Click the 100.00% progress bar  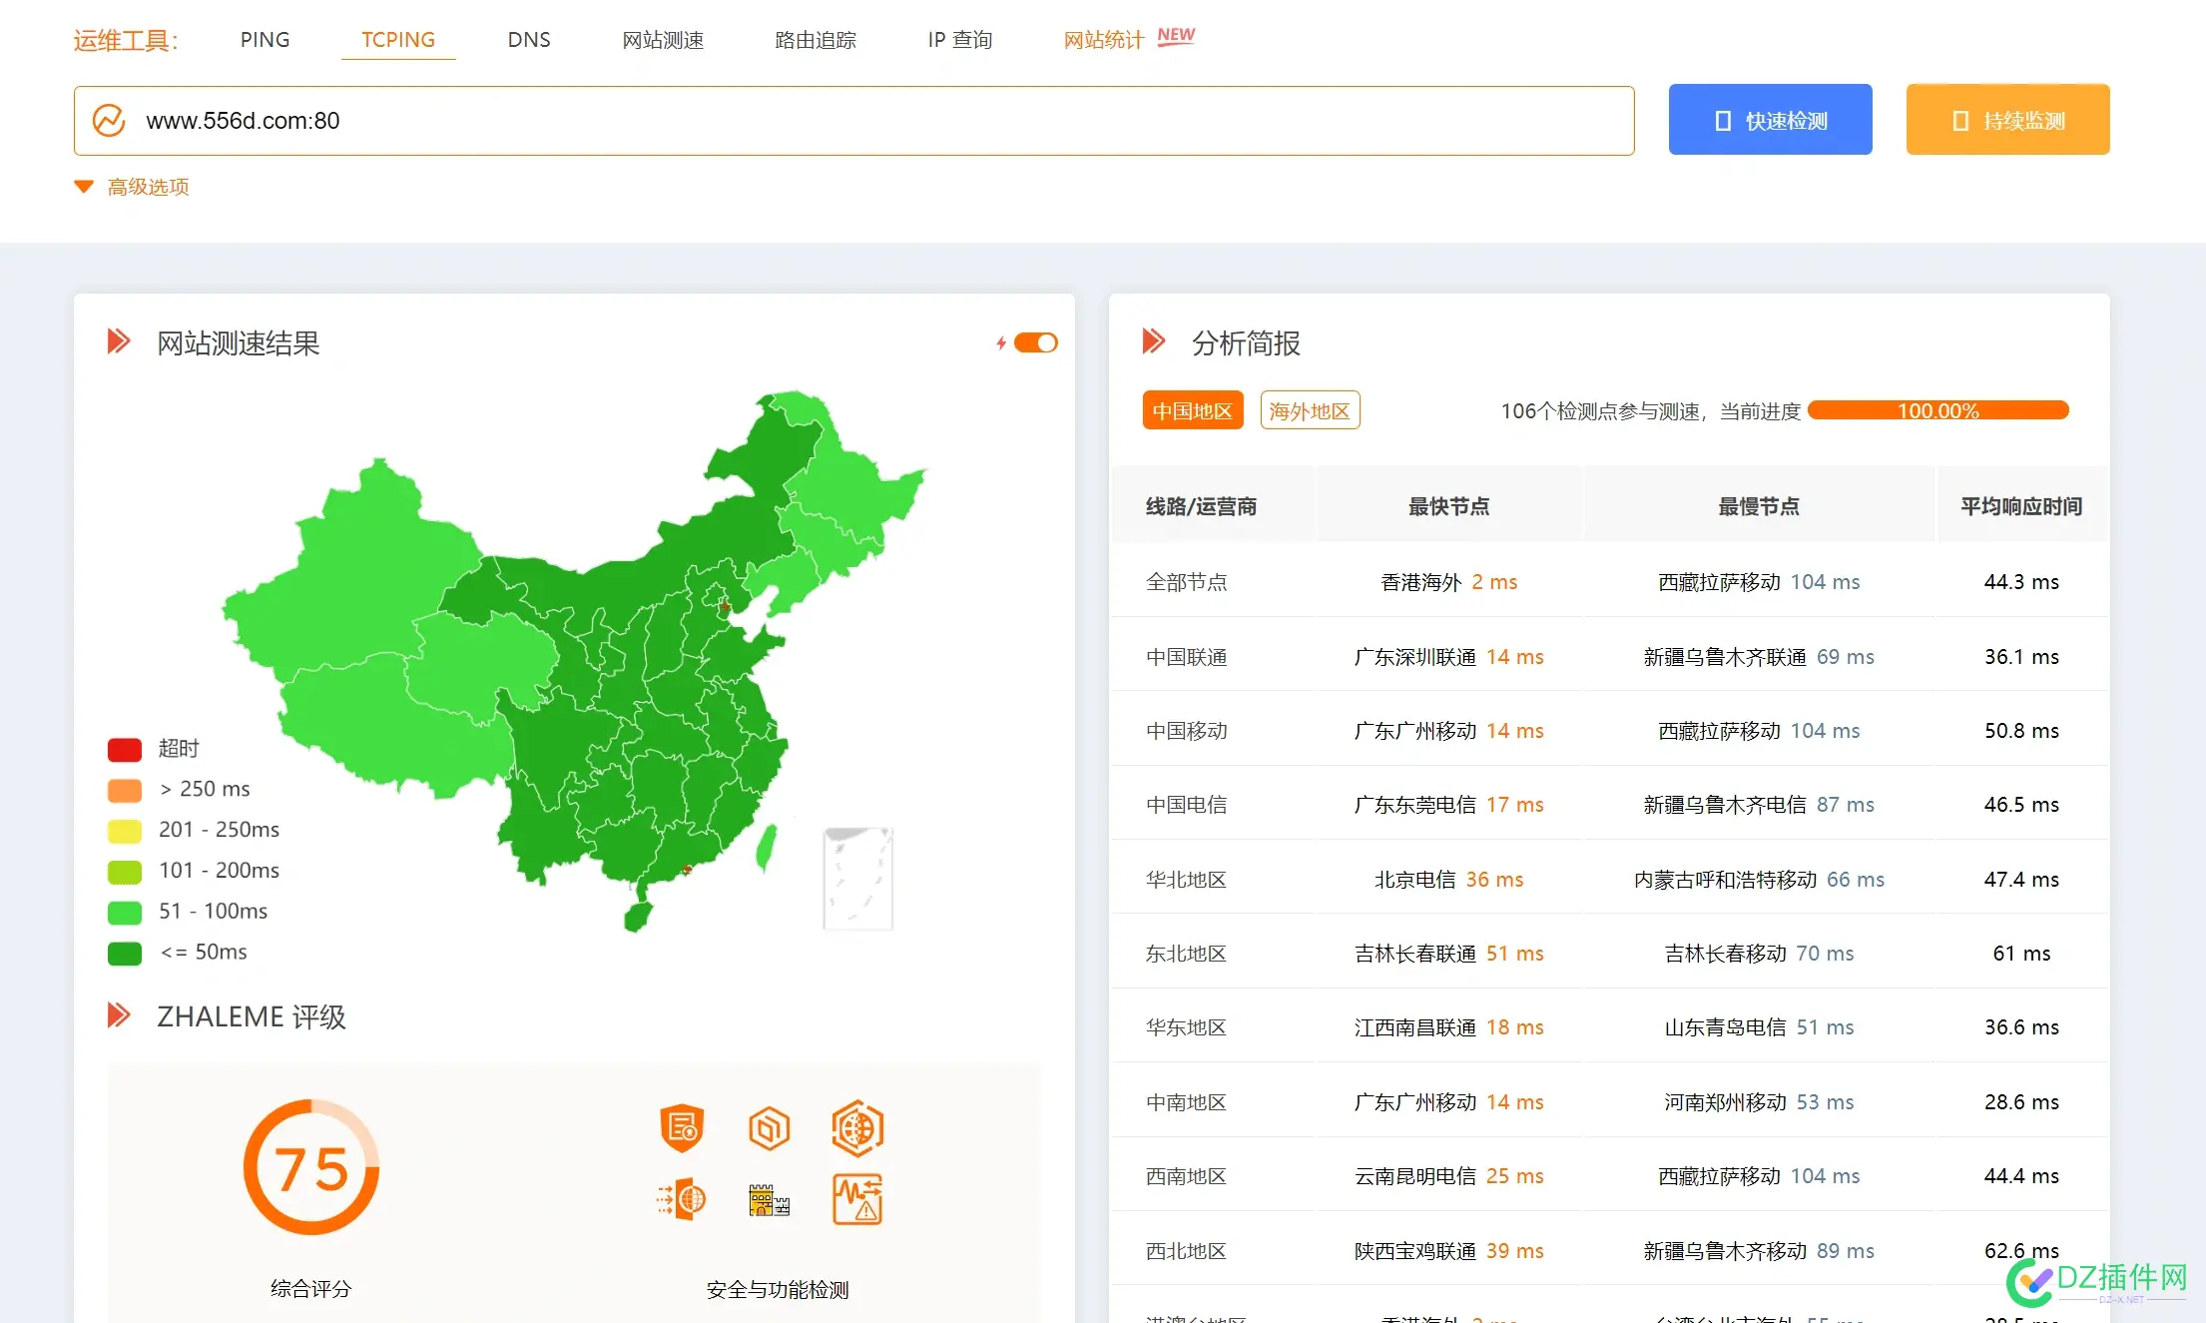(x=1937, y=409)
